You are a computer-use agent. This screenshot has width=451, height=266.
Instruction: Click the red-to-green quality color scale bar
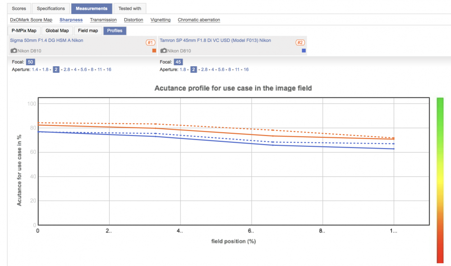440,180
